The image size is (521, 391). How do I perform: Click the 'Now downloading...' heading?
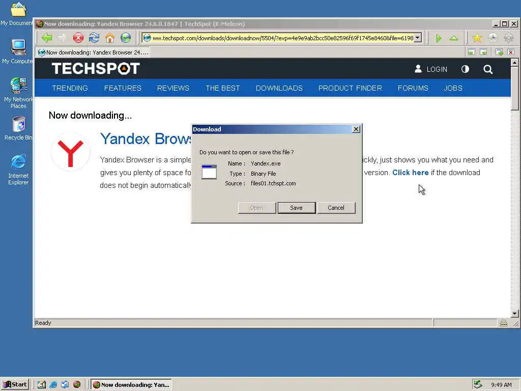point(91,116)
